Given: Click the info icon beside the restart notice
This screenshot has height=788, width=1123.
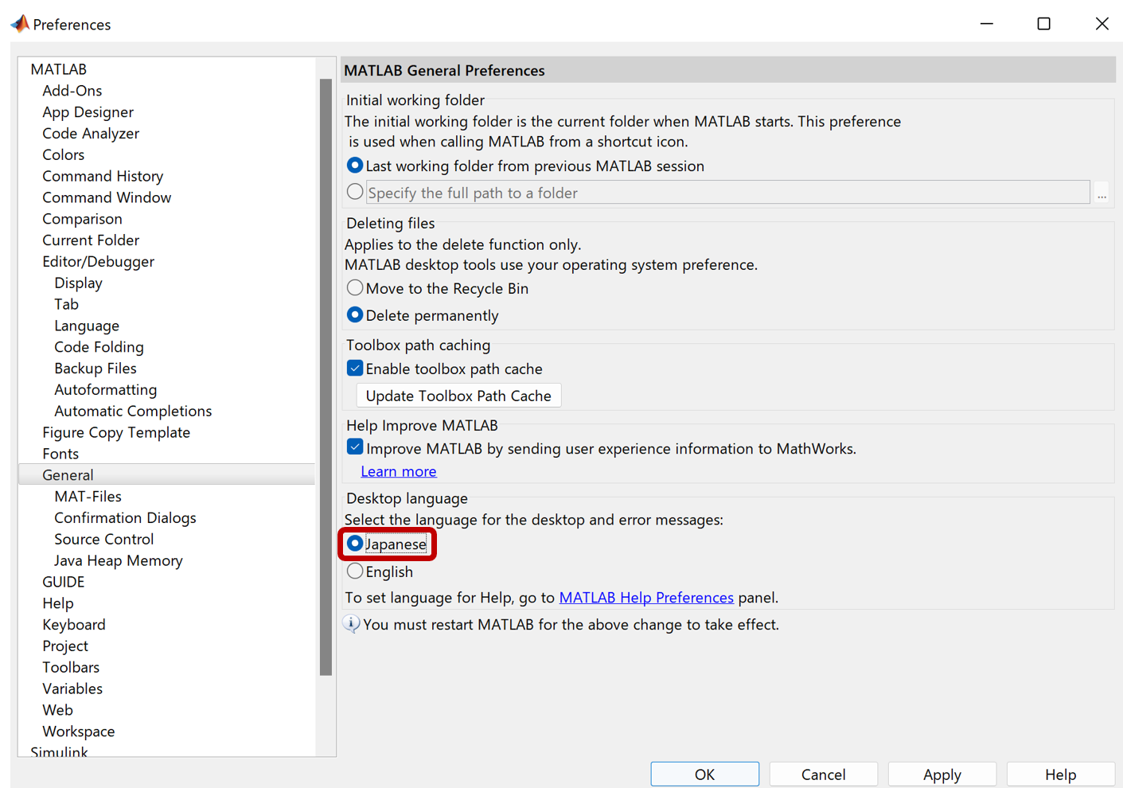Looking at the screenshot, I should (352, 624).
